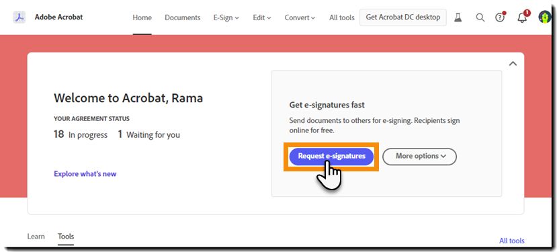Open the beaker experiments icon
The width and height of the screenshot is (557, 252).
click(x=458, y=17)
